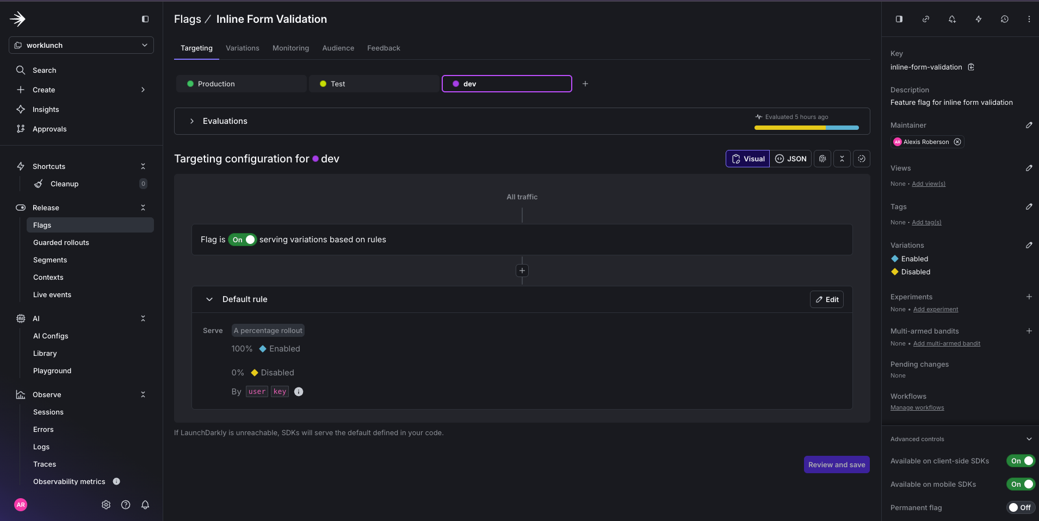
Task: Enable the Permanent flag setting
Action: pos(1020,507)
